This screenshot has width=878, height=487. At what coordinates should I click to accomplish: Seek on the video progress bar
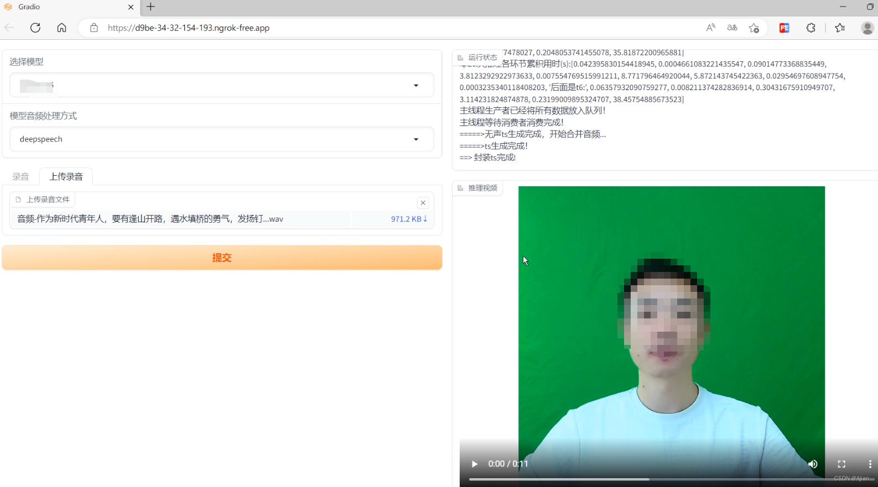(x=671, y=479)
